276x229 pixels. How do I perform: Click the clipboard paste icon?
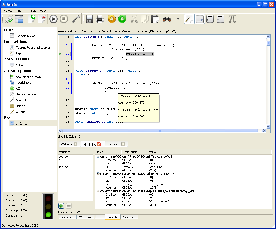155,19
